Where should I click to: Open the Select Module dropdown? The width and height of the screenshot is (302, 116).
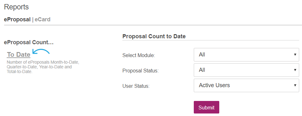click(246, 55)
